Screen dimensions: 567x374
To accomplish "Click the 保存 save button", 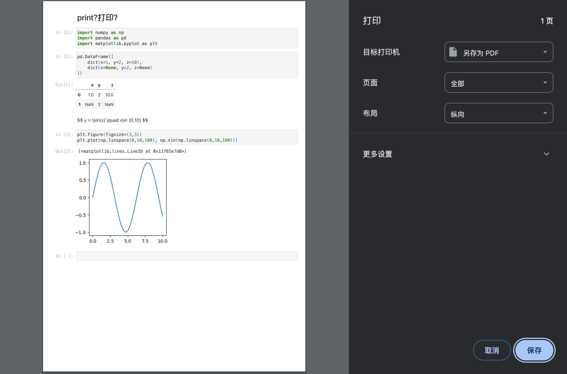I will pos(534,350).
